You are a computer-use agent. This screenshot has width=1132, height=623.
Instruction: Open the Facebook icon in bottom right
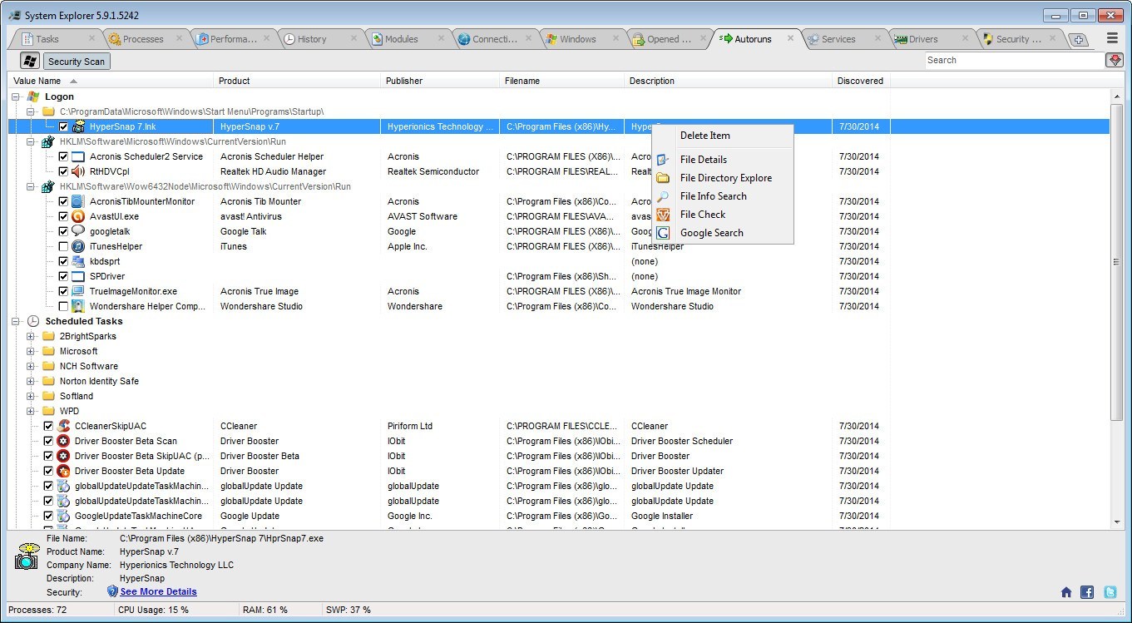[1087, 592]
